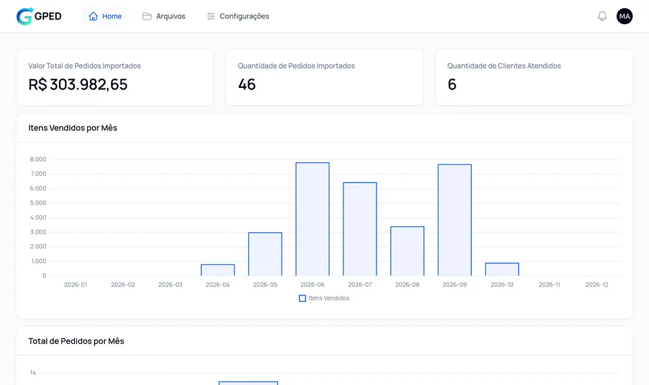Screen dimensions: 649x385
Task: Click the 2026-02 axis label
Action: 123,284
